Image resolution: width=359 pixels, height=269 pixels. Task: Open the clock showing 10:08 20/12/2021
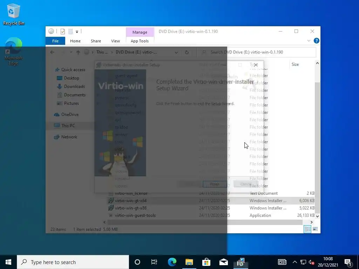point(328,262)
